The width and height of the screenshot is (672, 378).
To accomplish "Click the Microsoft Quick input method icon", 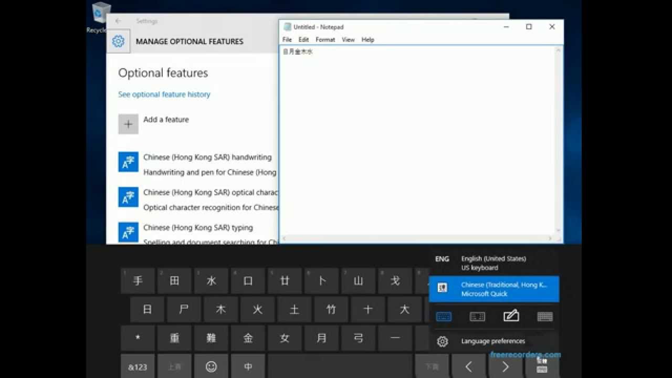I will pos(443,288).
